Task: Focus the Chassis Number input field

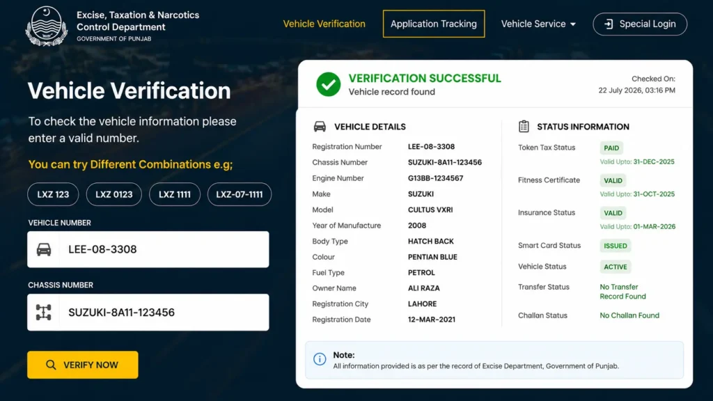Action: 148,313
